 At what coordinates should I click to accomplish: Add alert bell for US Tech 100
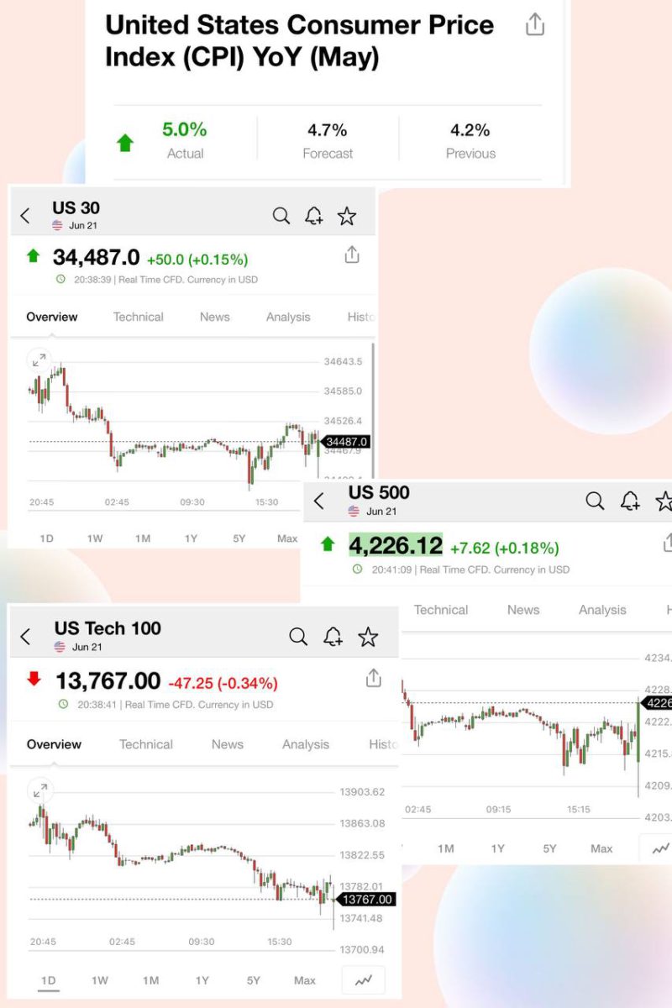pos(333,637)
